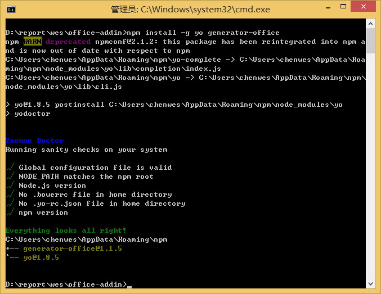381x294 pixels.
Task: Close the cmd.exe window
Action: click(x=363, y=7)
